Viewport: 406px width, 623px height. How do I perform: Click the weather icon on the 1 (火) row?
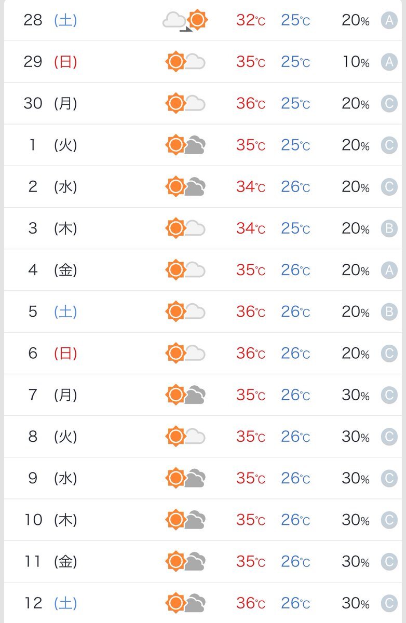(x=185, y=145)
